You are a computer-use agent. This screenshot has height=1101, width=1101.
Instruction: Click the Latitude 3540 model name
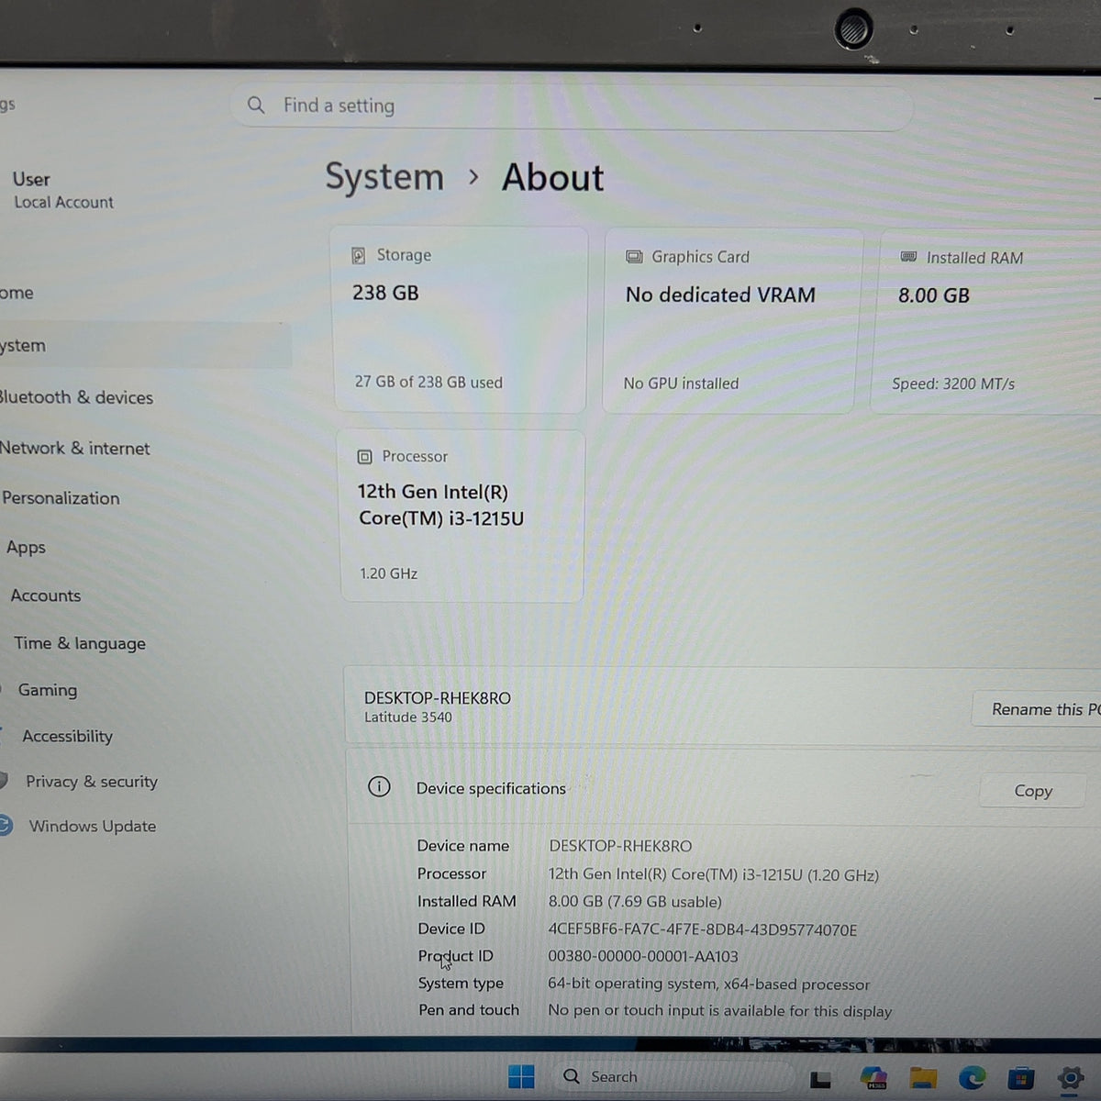[408, 717]
